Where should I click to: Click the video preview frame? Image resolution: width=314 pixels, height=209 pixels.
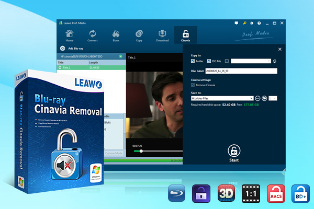click(154, 105)
